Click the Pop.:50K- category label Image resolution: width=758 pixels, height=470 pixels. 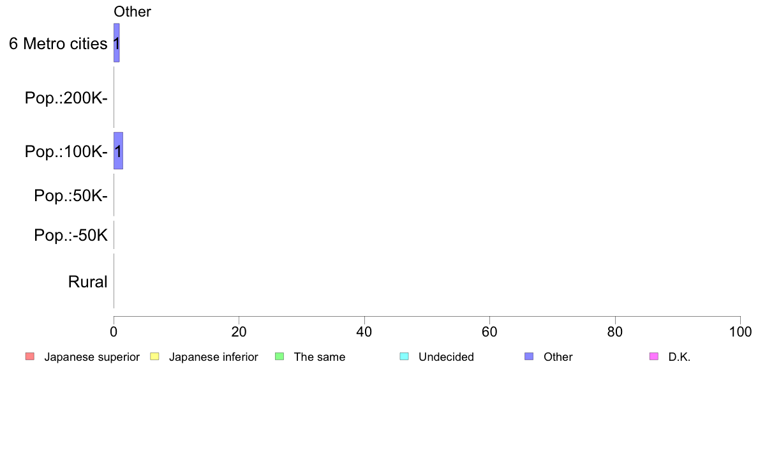(x=71, y=196)
